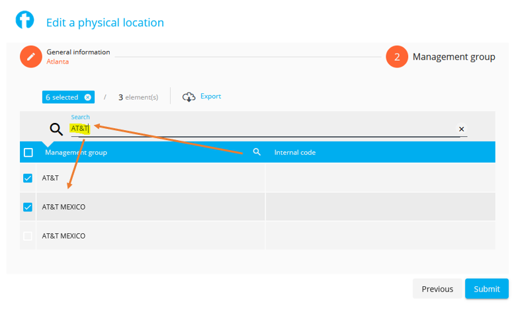Screen dimensions: 516x310
Task: Clear the 6 selected filter chip
Action: pos(87,97)
